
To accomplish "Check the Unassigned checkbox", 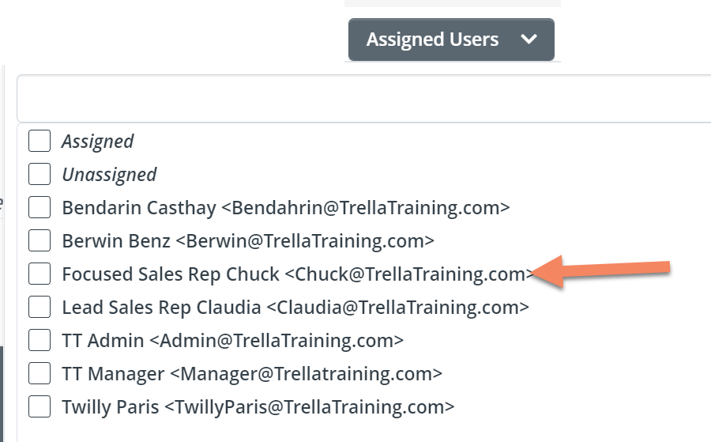I will tap(39, 174).
